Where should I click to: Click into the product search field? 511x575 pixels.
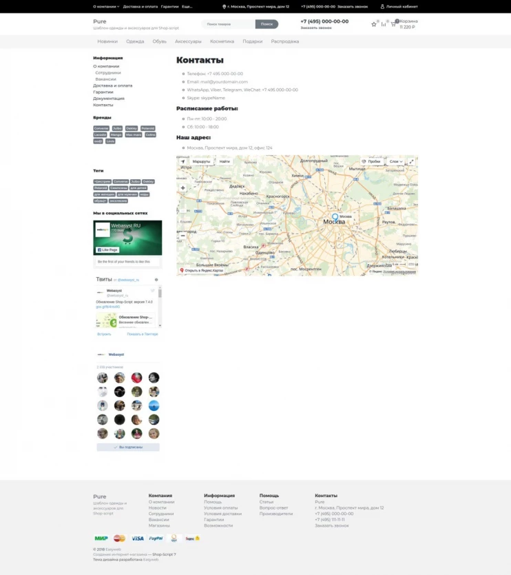click(x=228, y=24)
